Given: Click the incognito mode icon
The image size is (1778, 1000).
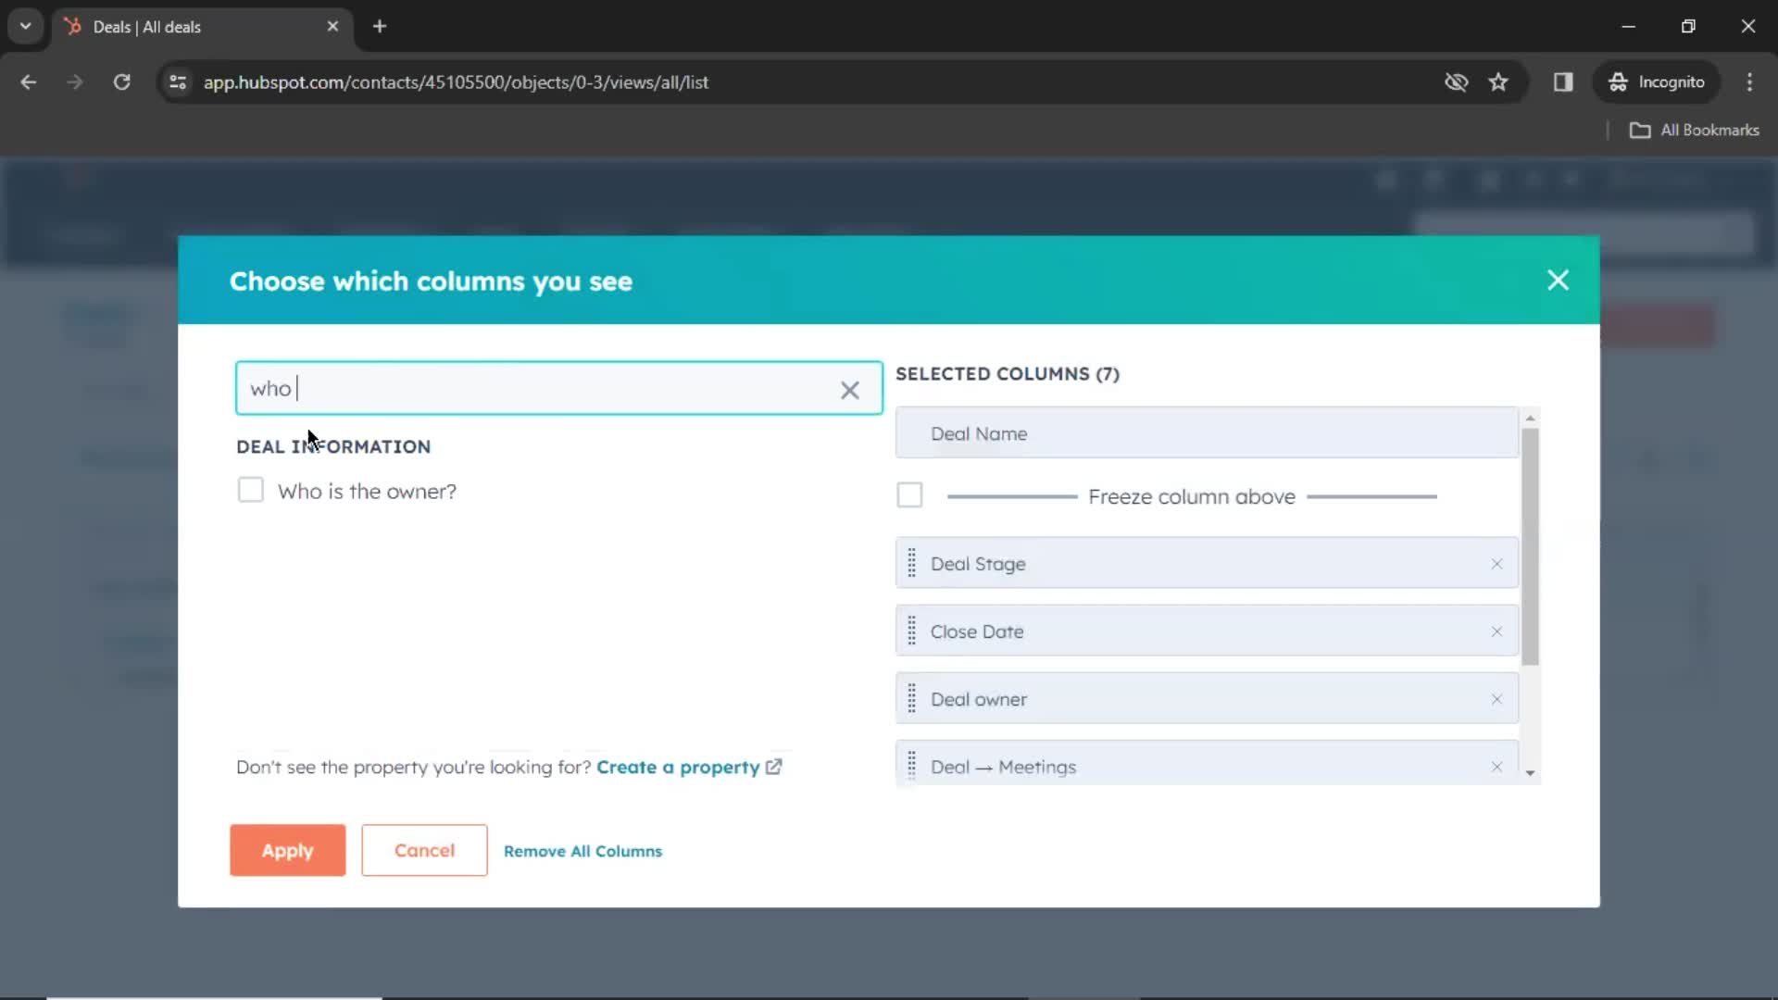Looking at the screenshot, I should (x=1616, y=81).
